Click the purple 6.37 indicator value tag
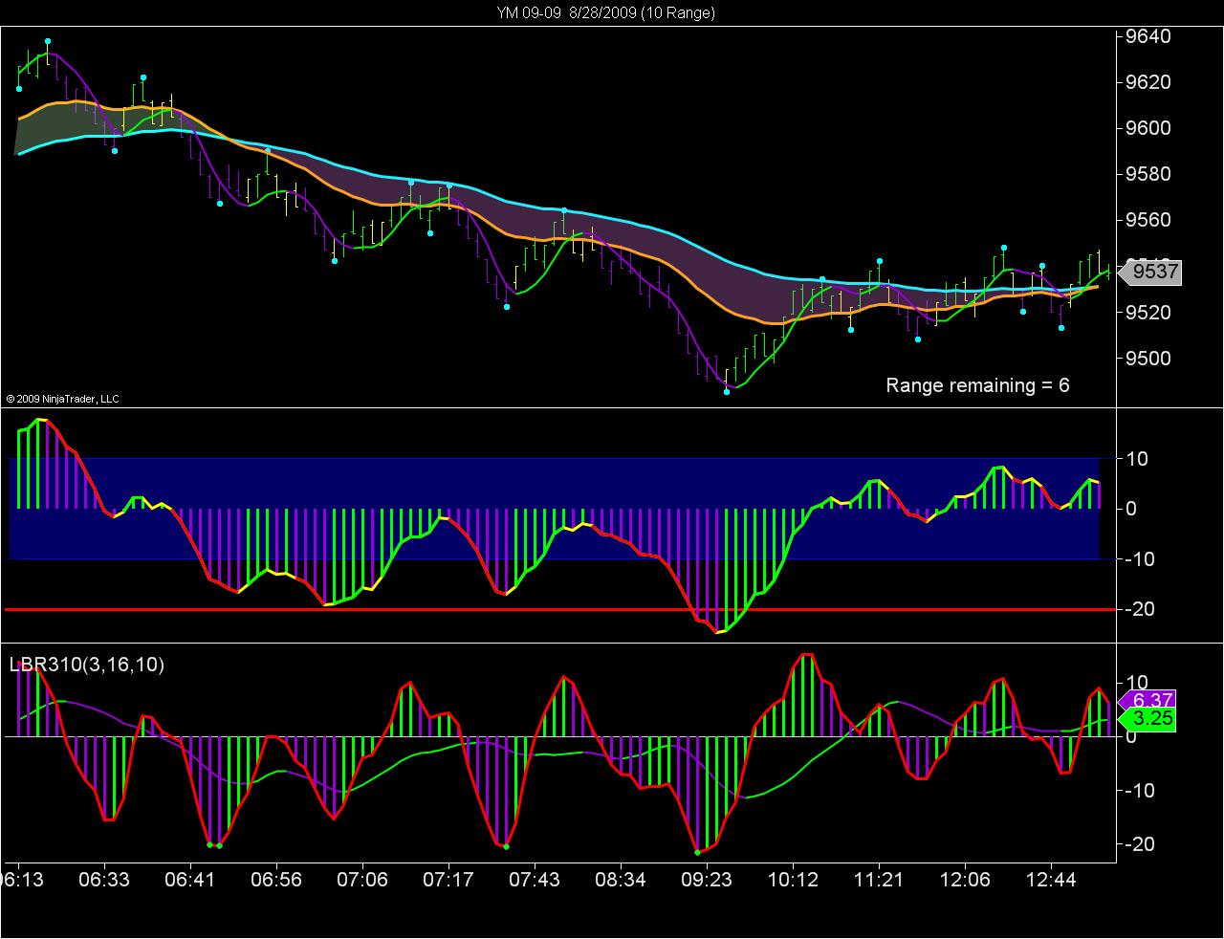Screen dimensions: 1224x939 1147,700
